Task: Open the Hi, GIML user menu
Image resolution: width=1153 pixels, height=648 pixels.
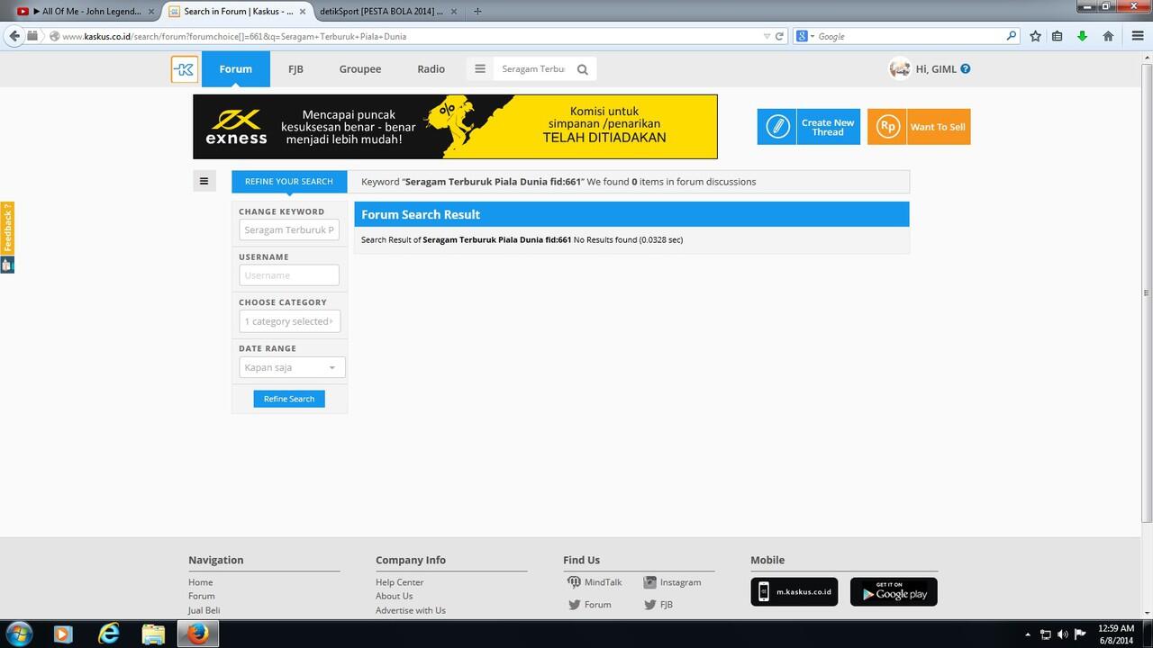Action: point(936,69)
